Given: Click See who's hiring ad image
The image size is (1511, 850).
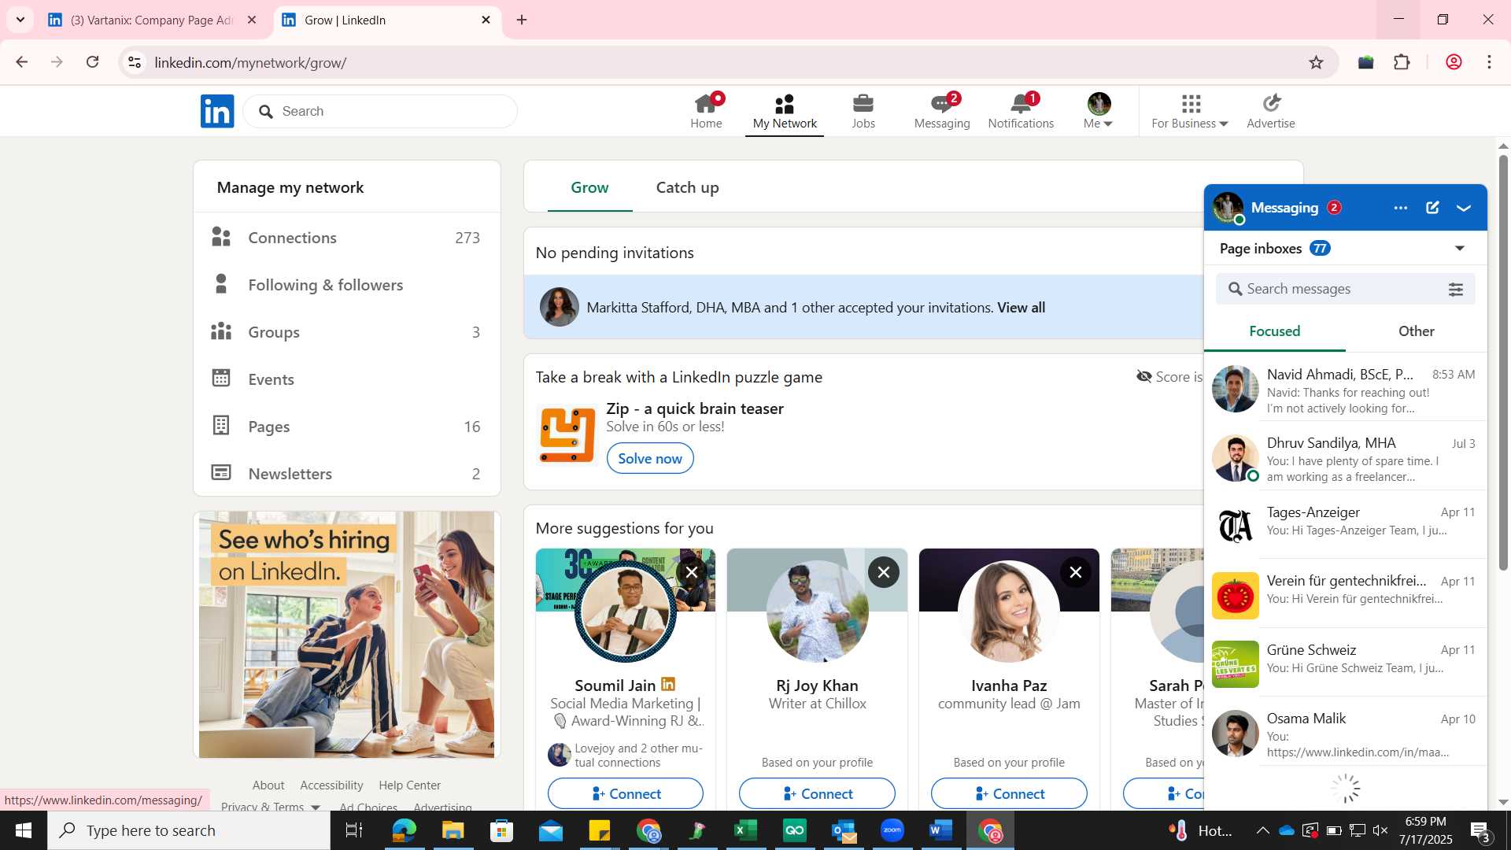Looking at the screenshot, I should (x=346, y=634).
